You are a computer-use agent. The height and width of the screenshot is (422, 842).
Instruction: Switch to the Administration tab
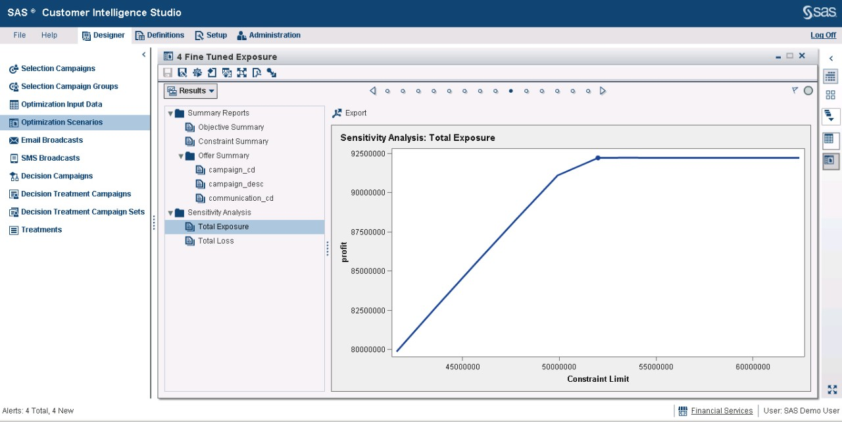(x=268, y=36)
